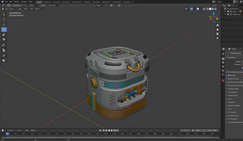Switch to the Shading workspace tab

click(87, 2)
